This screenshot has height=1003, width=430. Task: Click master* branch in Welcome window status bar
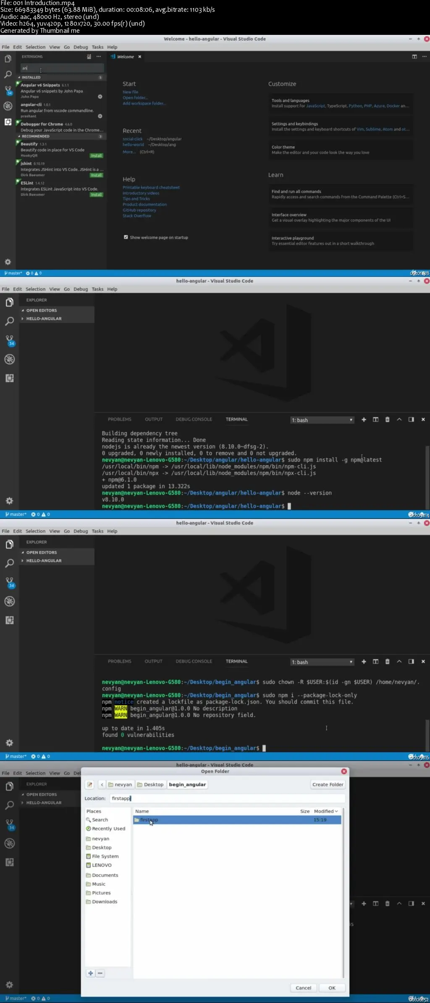click(x=13, y=273)
